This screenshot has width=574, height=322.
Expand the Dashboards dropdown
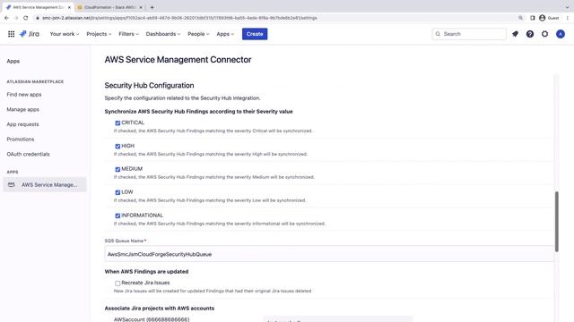(x=163, y=34)
